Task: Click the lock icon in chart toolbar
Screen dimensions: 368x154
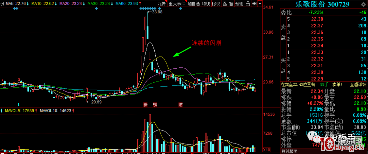Action: (248, 4)
